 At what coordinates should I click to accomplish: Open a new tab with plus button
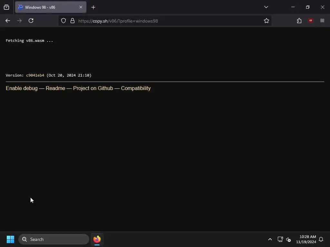[x=93, y=7]
